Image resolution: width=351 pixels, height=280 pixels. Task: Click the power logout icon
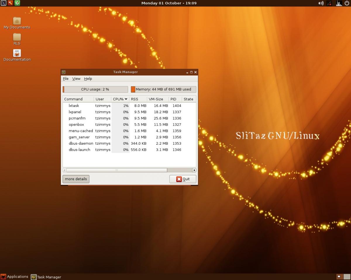click(x=347, y=3)
